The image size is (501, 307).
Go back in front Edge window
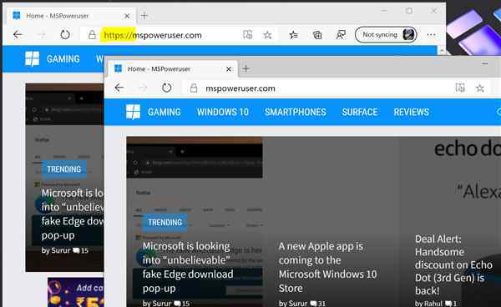coord(119,88)
